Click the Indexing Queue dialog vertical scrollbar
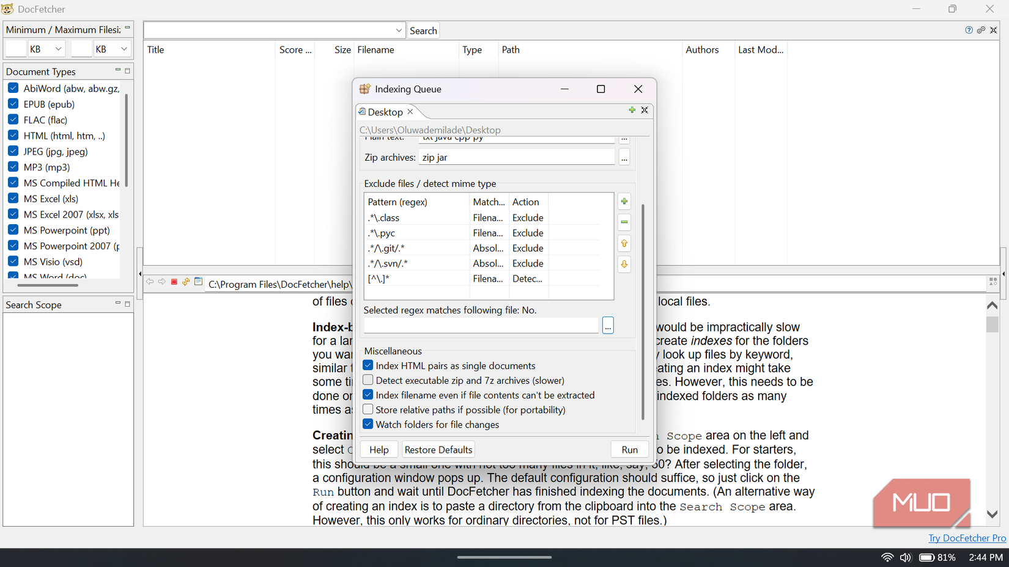1009x567 pixels. pyautogui.click(x=643, y=312)
